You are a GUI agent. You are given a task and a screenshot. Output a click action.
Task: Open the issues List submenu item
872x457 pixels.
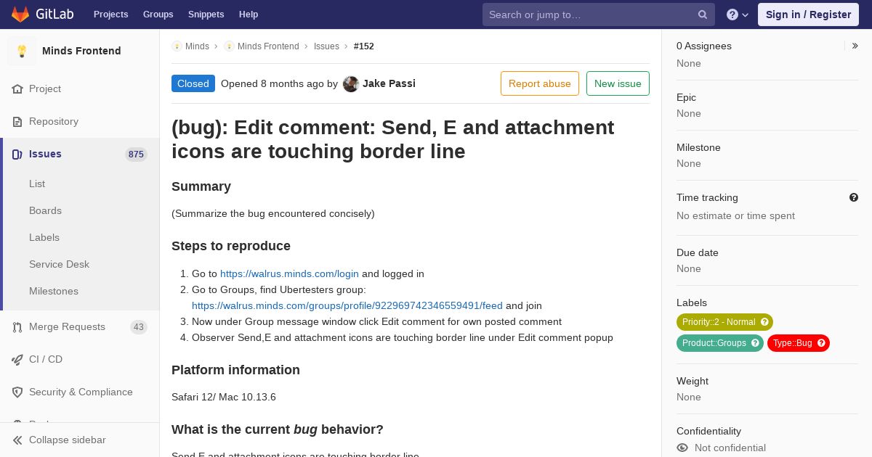37,184
